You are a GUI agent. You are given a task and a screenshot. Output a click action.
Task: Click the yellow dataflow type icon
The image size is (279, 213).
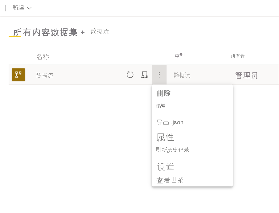18,75
